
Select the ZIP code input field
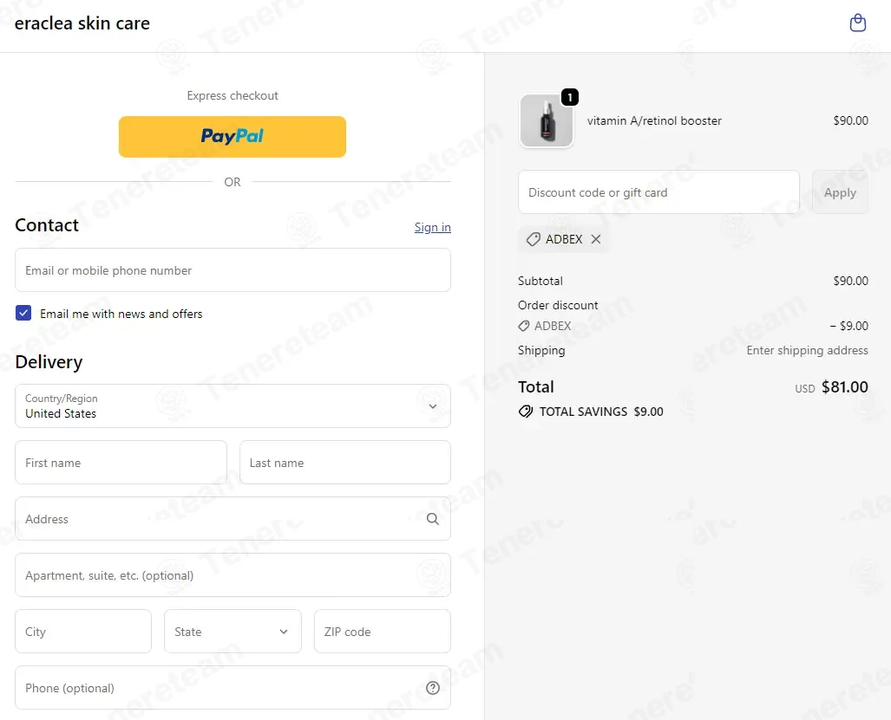tap(383, 632)
